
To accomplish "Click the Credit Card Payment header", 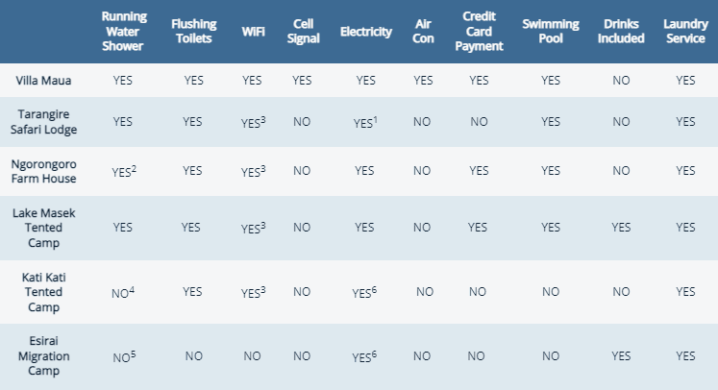I will [480, 31].
